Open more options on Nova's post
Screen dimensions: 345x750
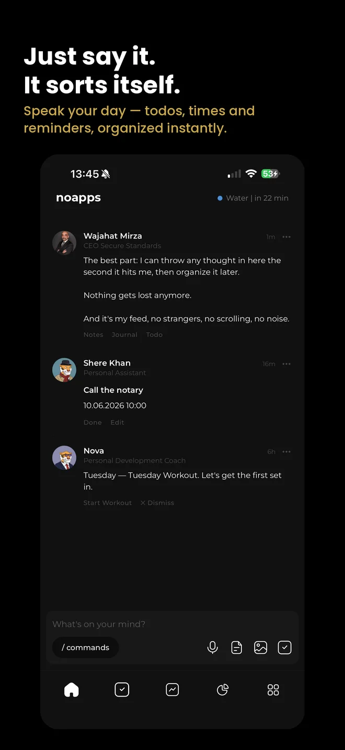click(286, 452)
